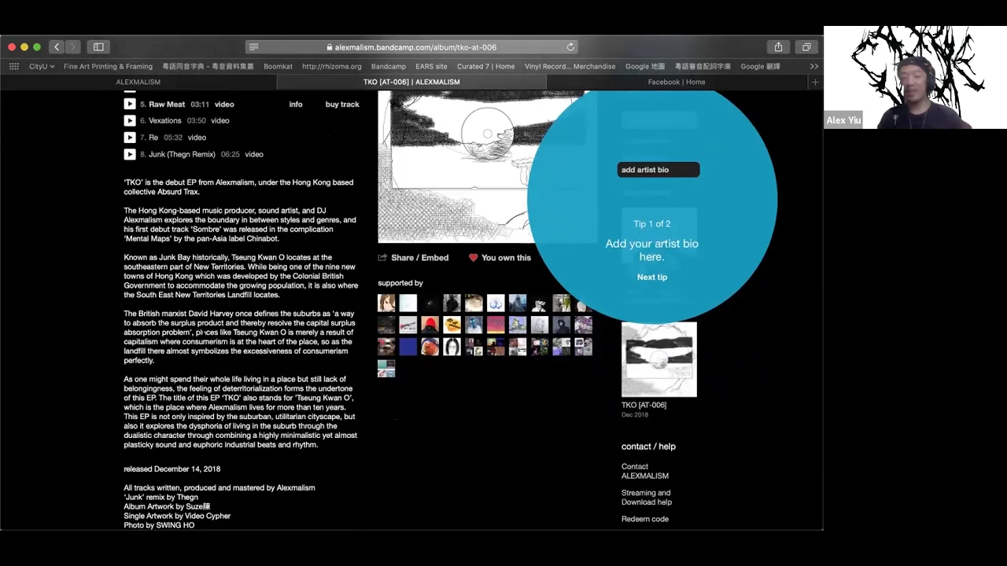The image size is (1007, 566).
Task: Reload the current page
Action: pos(570,47)
